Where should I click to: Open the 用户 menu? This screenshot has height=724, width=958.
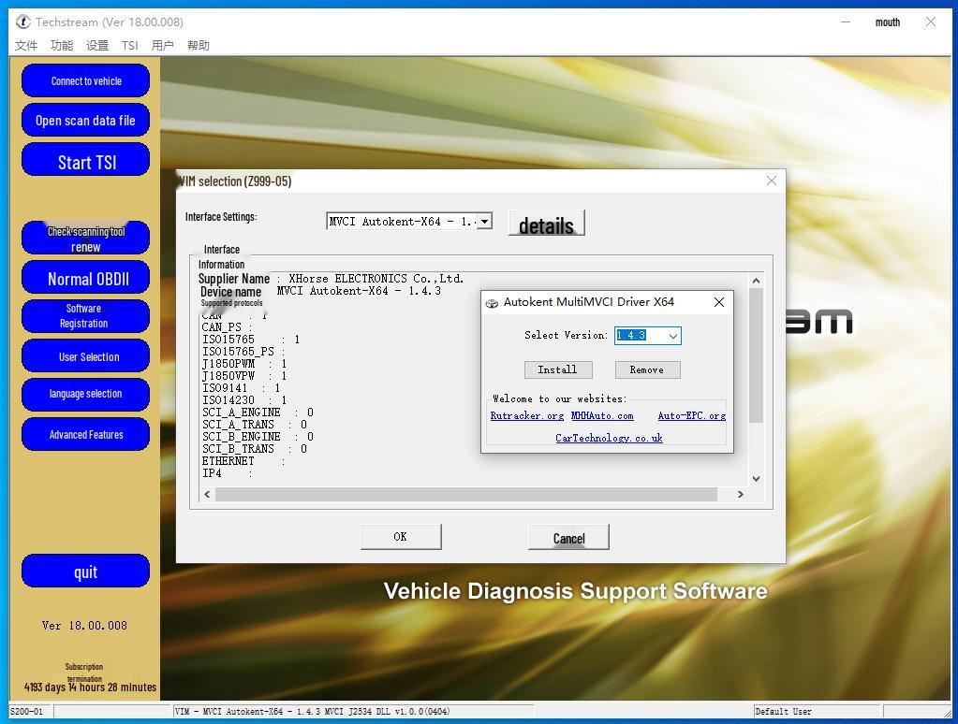[163, 45]
